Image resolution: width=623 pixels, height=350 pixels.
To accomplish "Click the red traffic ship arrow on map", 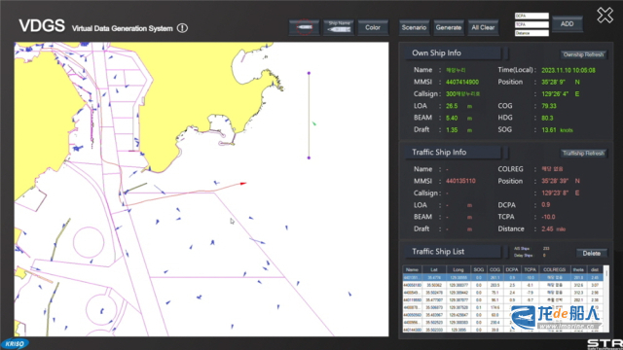I will pyautogui.click(x=243, y=184).
